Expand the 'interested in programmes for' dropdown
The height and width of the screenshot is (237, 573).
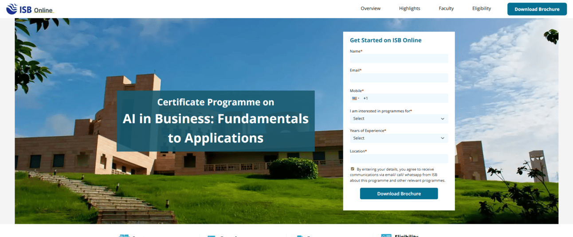[399, 119]
